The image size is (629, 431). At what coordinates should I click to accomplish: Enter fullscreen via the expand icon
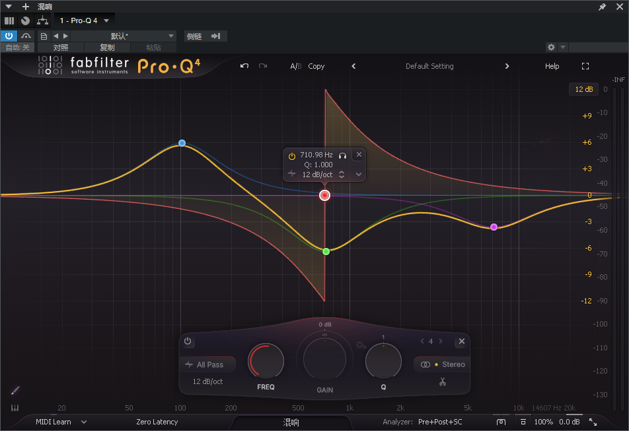click(x=585, y=66)
